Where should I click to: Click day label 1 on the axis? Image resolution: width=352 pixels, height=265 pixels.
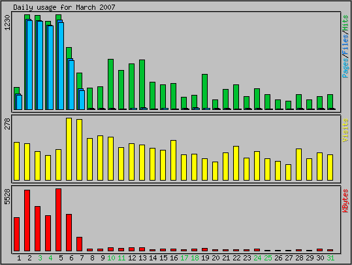coord(19,258)
